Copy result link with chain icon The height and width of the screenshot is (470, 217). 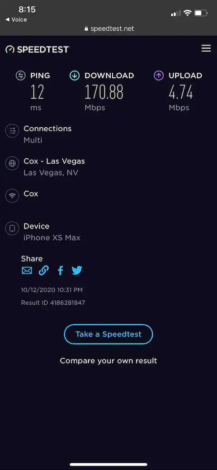tap(44, 271)
